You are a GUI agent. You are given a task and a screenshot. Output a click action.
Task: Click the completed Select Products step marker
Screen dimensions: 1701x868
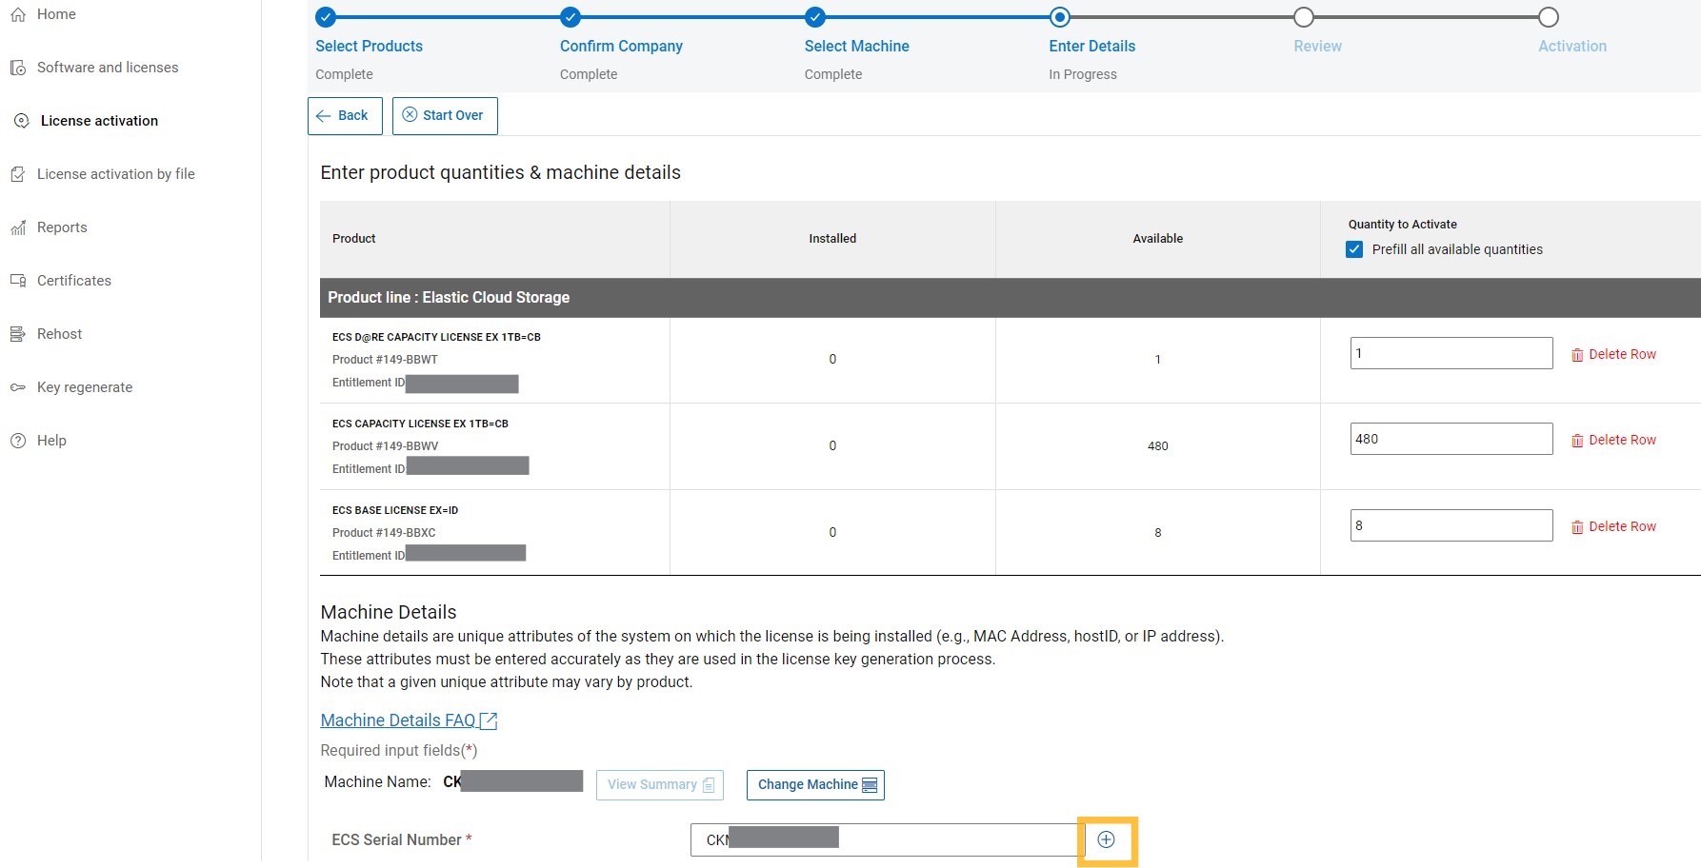point(326,16)
